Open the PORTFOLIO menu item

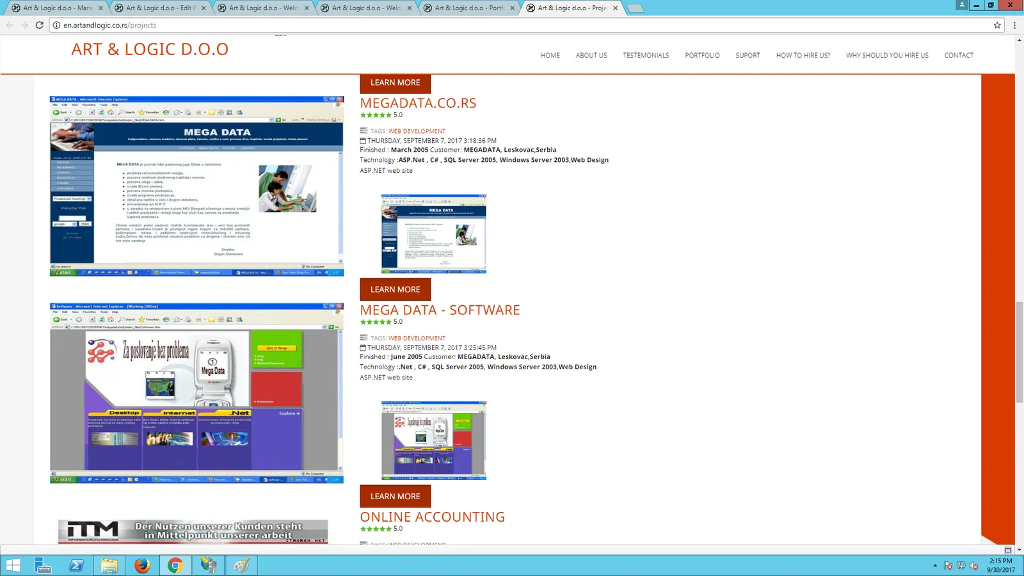coord(702,55)
